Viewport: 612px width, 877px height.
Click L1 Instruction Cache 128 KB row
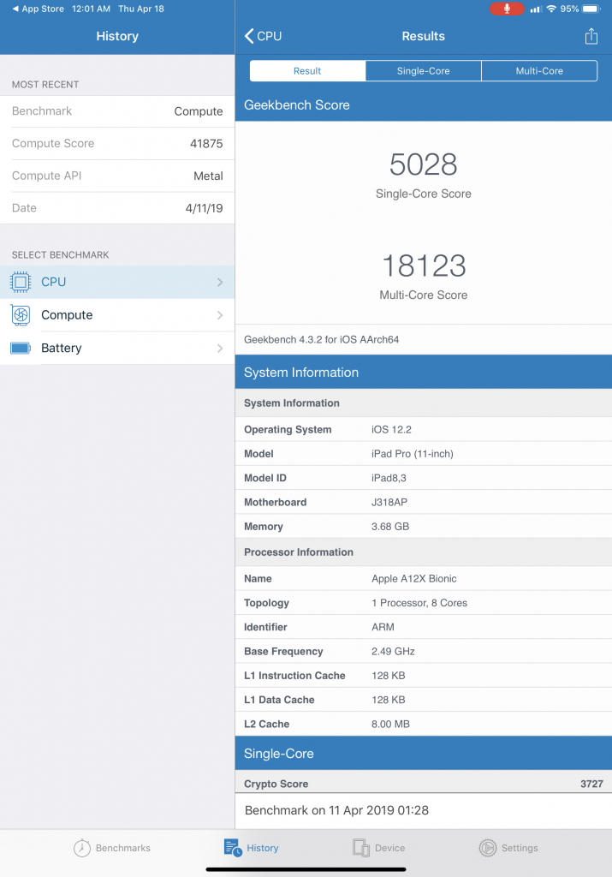pyautogui.click(x=424, y=676)
